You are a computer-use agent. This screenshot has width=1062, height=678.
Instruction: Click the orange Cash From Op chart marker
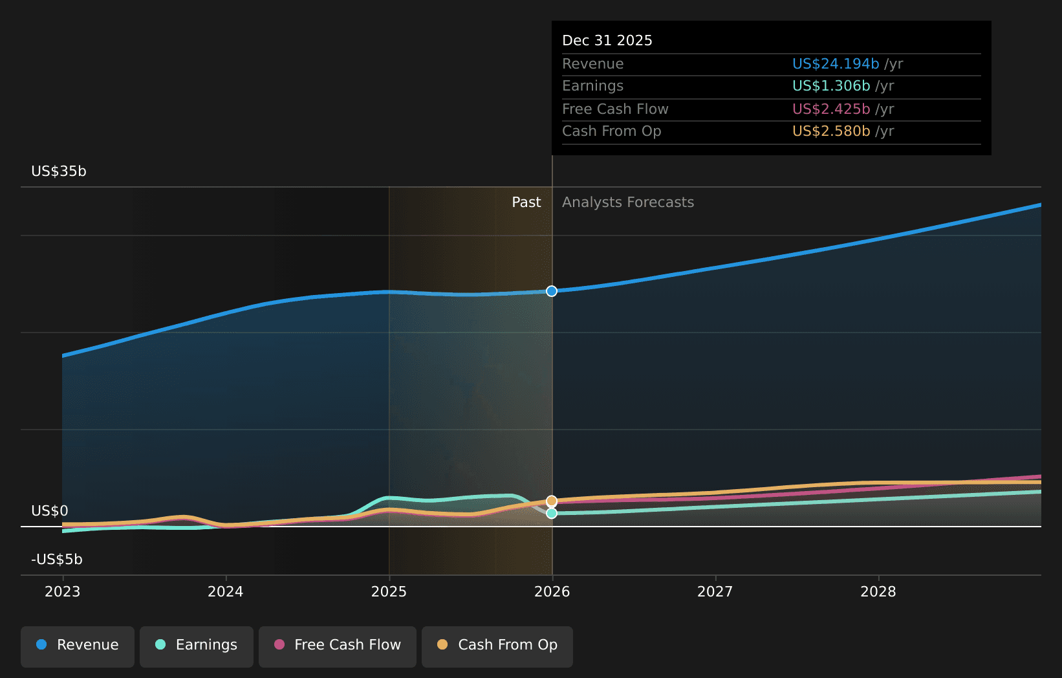(552, 501)
